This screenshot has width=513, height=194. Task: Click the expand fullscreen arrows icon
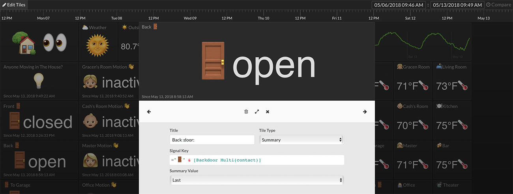point(257,112)
